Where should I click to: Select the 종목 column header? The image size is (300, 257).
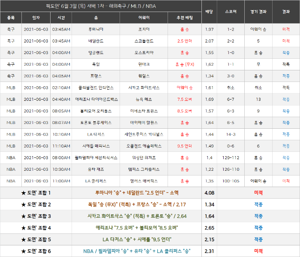click(11, 18)
